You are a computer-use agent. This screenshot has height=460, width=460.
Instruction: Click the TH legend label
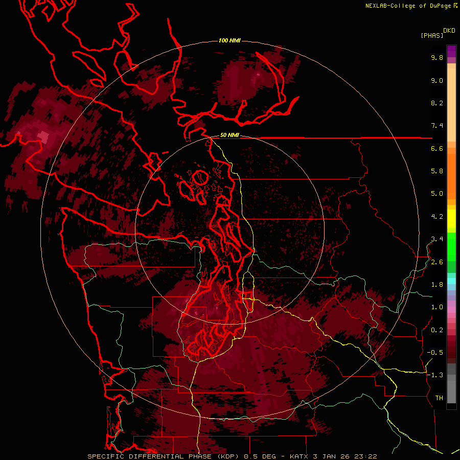coord(439,398)
